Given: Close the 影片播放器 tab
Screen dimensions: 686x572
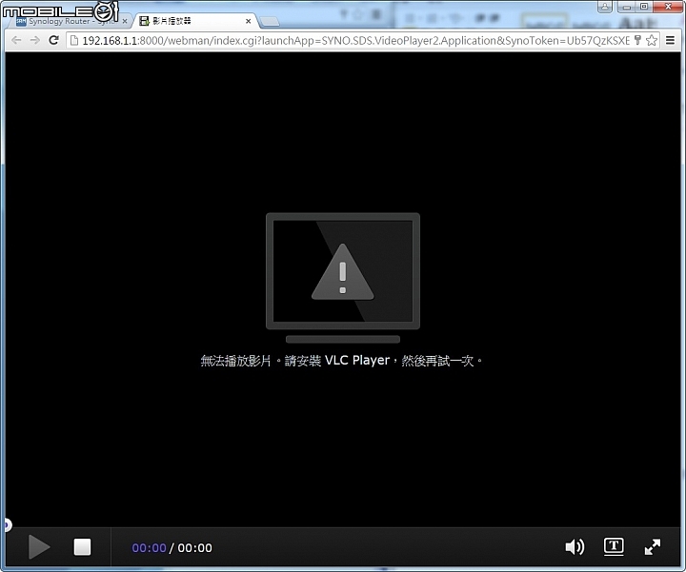Looking at the screenshot, I should click(248, 21).
